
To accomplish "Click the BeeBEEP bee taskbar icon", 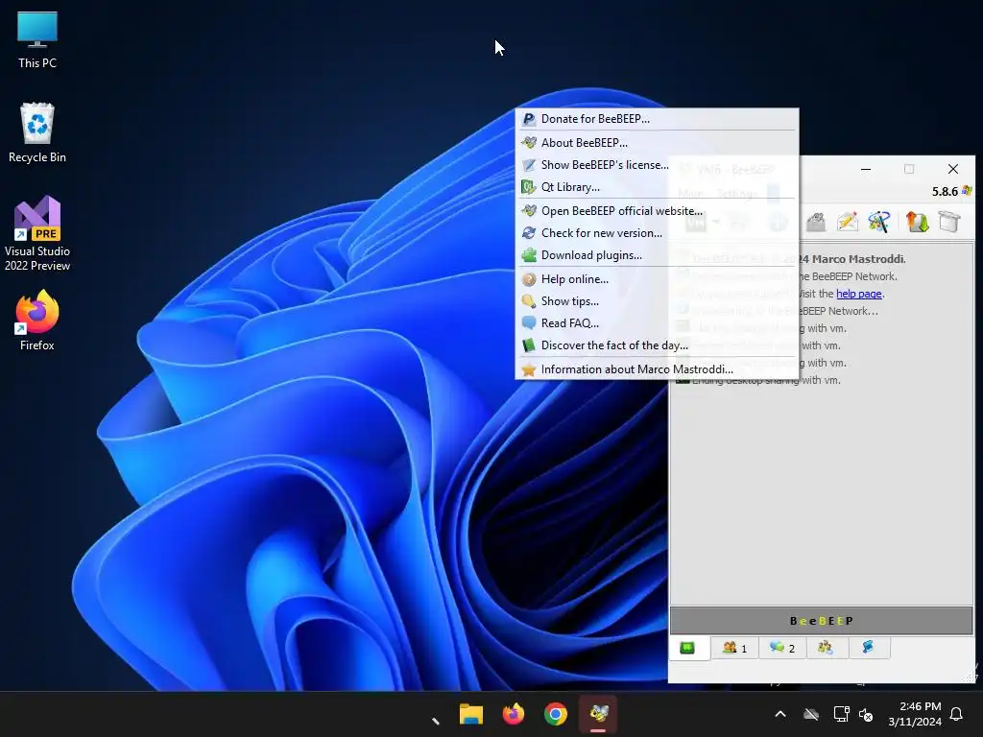I will pyautogui.click(x=598, y=713).
